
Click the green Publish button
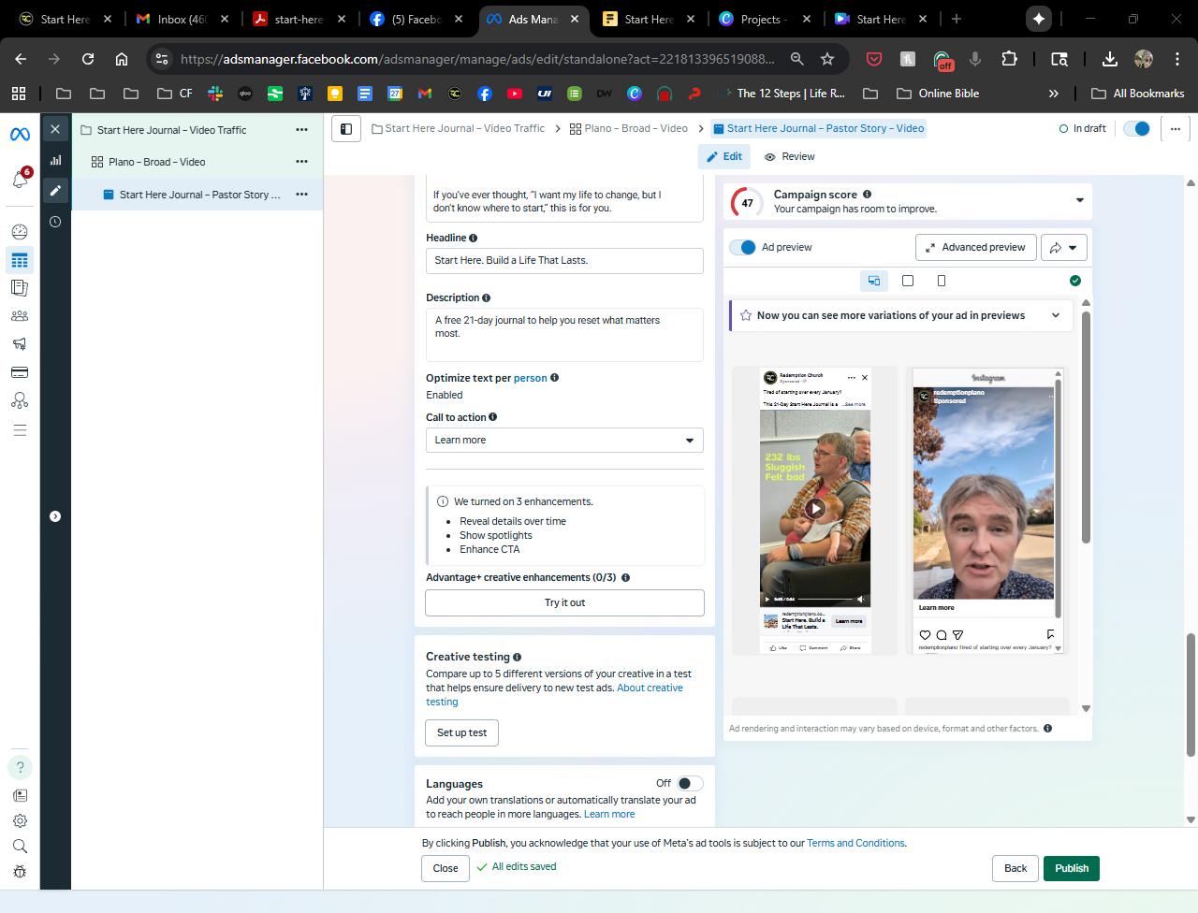click(x=1072, y=869)
